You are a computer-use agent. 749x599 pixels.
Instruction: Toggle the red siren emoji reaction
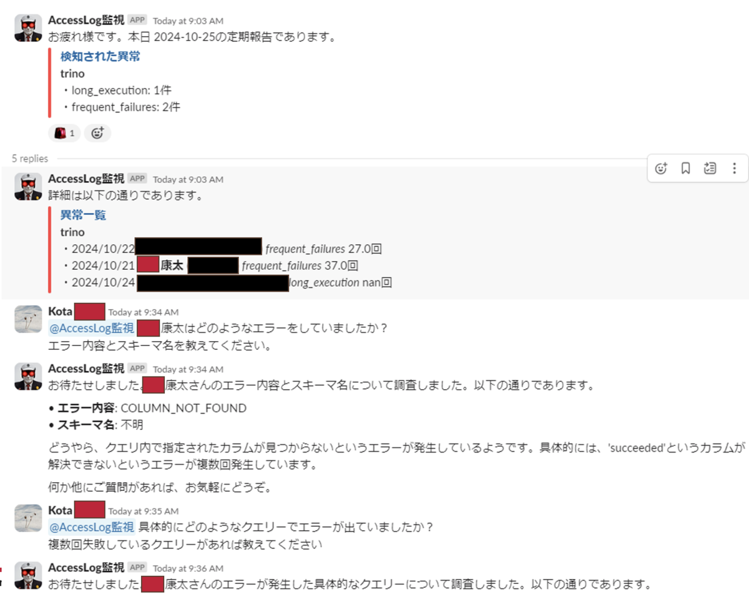click(x=64, y=132)
